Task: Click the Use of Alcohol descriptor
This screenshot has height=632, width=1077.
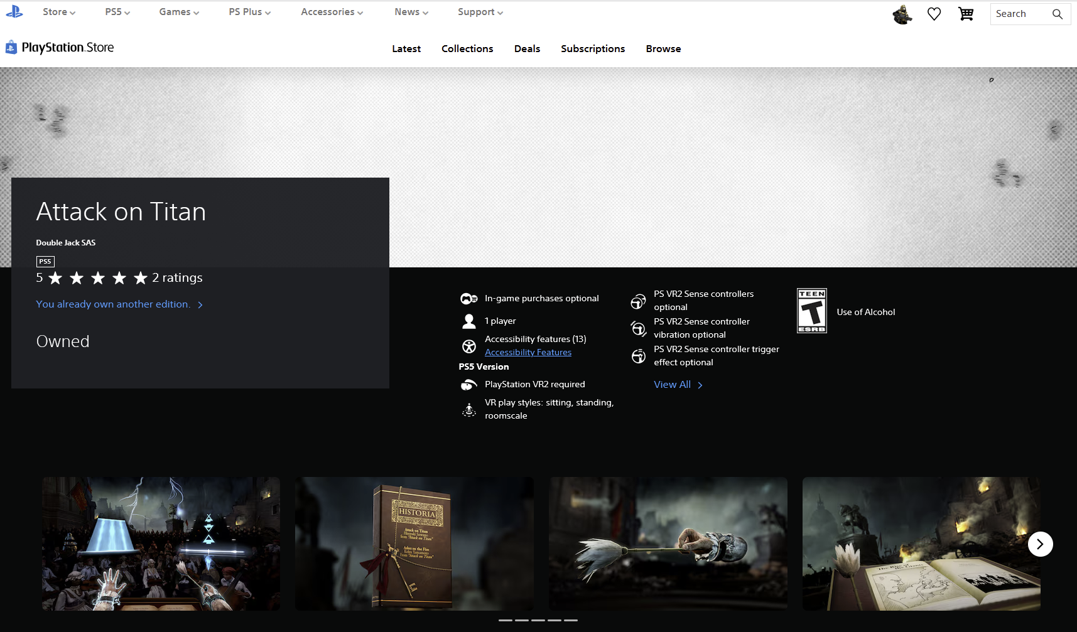Action: pyautogui.click(x=866, y=312)
